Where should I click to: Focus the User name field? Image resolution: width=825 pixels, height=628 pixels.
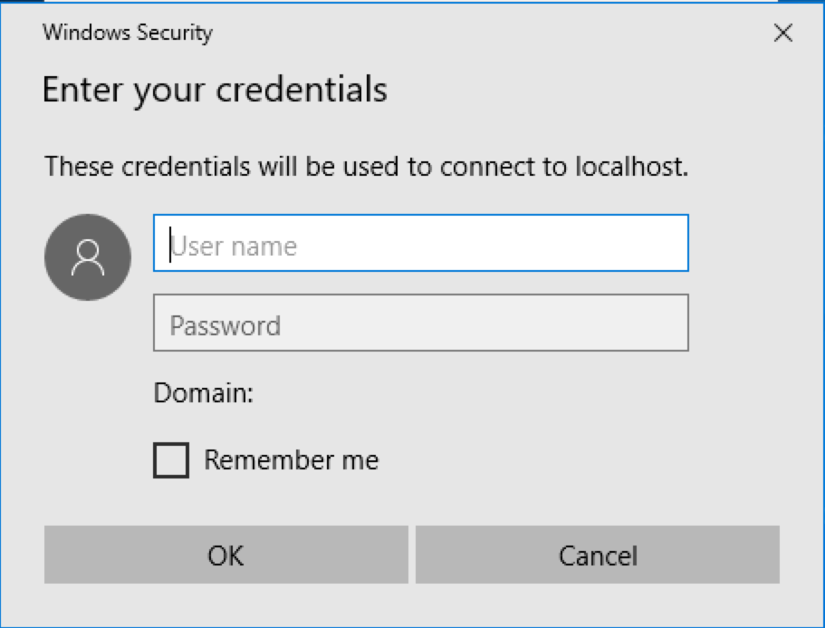421,243
